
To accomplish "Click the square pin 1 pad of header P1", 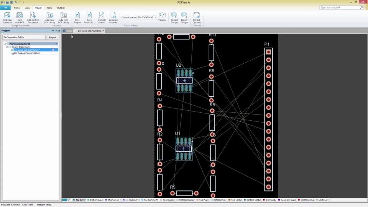I will (x=268, y=52).
